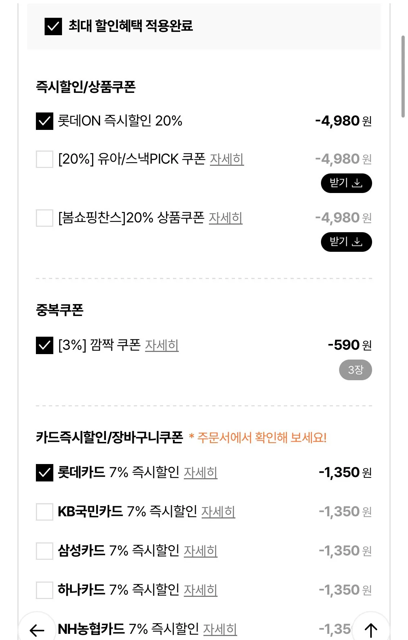Viewport: 408px width, 640px height.
Task: Uncheck 롯데ON 즉시할인 20%
Action: coord(45,121)
